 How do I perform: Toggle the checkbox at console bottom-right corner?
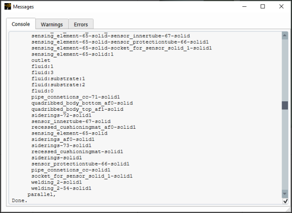pyautogui.click(x=285, y=201)
